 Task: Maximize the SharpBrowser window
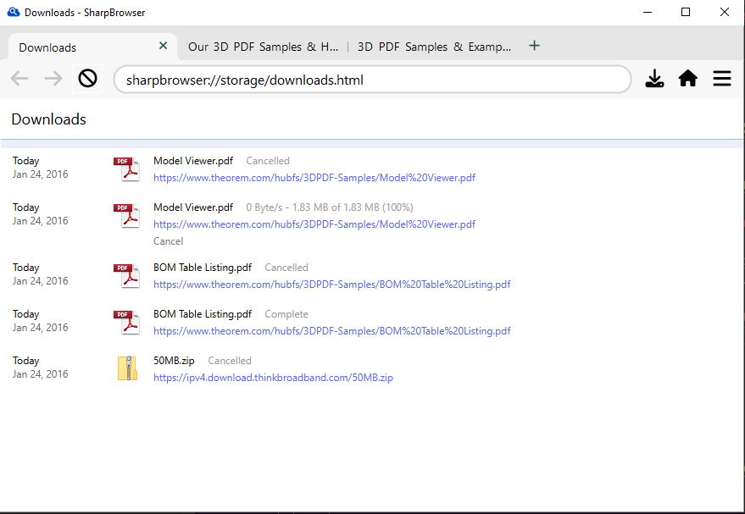coord(685,12)
